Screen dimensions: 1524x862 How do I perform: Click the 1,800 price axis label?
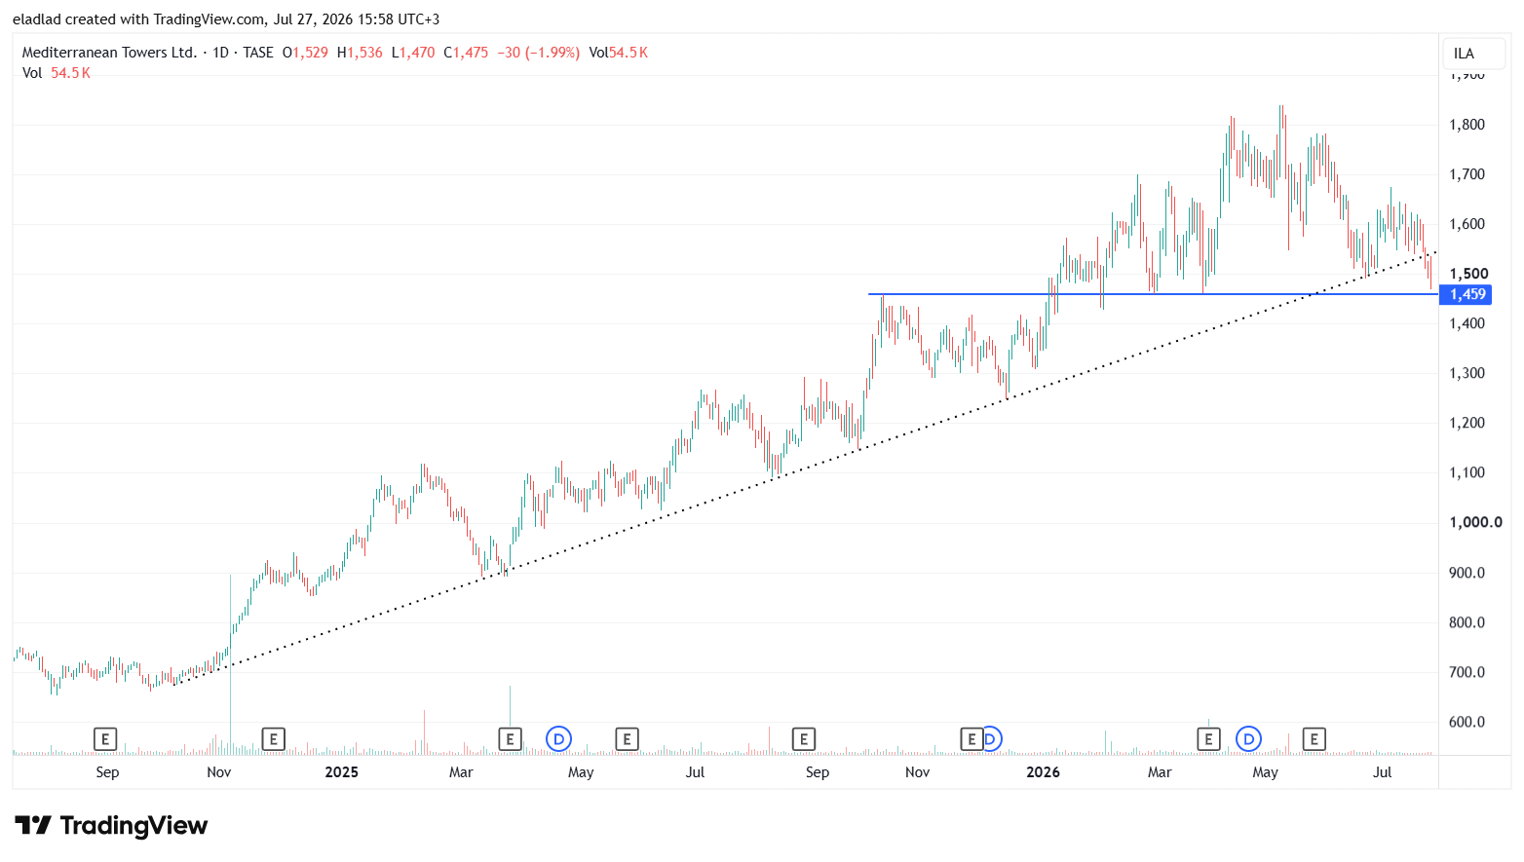pos(1467,125)
